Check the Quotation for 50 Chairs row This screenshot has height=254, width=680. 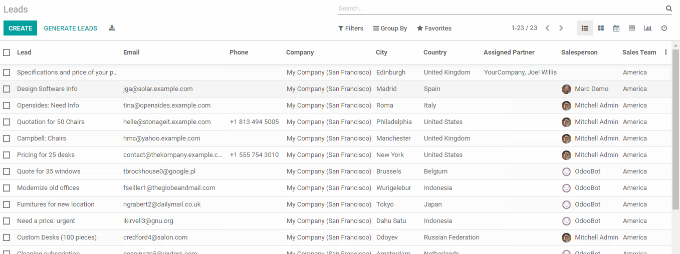(x=7, y=122)
